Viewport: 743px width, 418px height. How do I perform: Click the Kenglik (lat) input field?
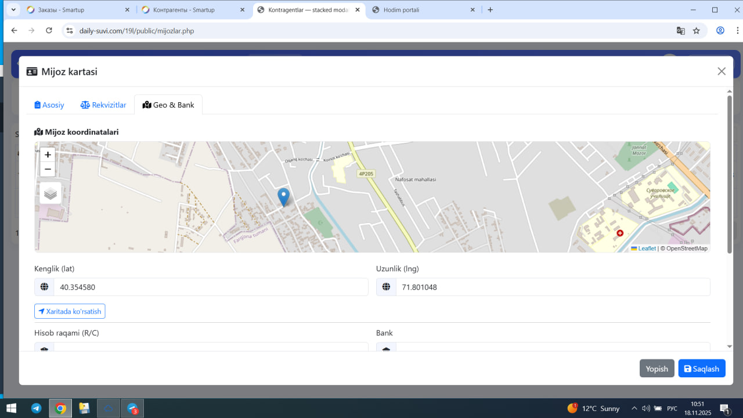tap(210, 287)
